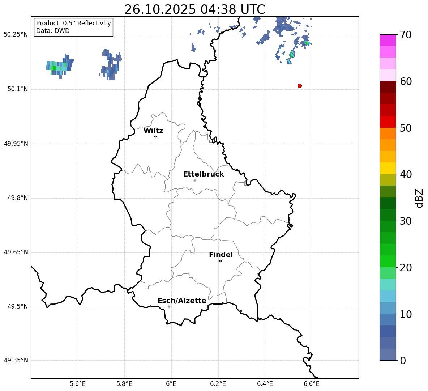The height and width of the screenshot is (391, 428).
Task: Click the 50.1°N latitude label
Action: [17, 89]
